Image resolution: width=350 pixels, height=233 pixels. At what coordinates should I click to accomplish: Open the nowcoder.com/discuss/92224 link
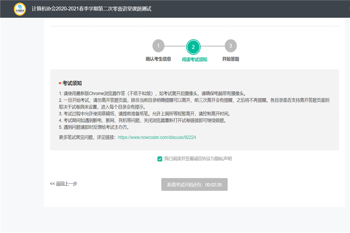[157, 137]
